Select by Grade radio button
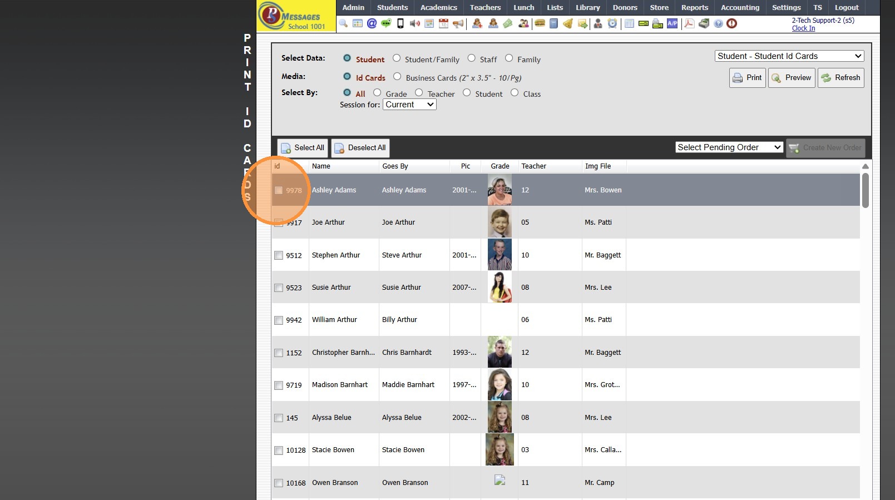 (377, 93)
